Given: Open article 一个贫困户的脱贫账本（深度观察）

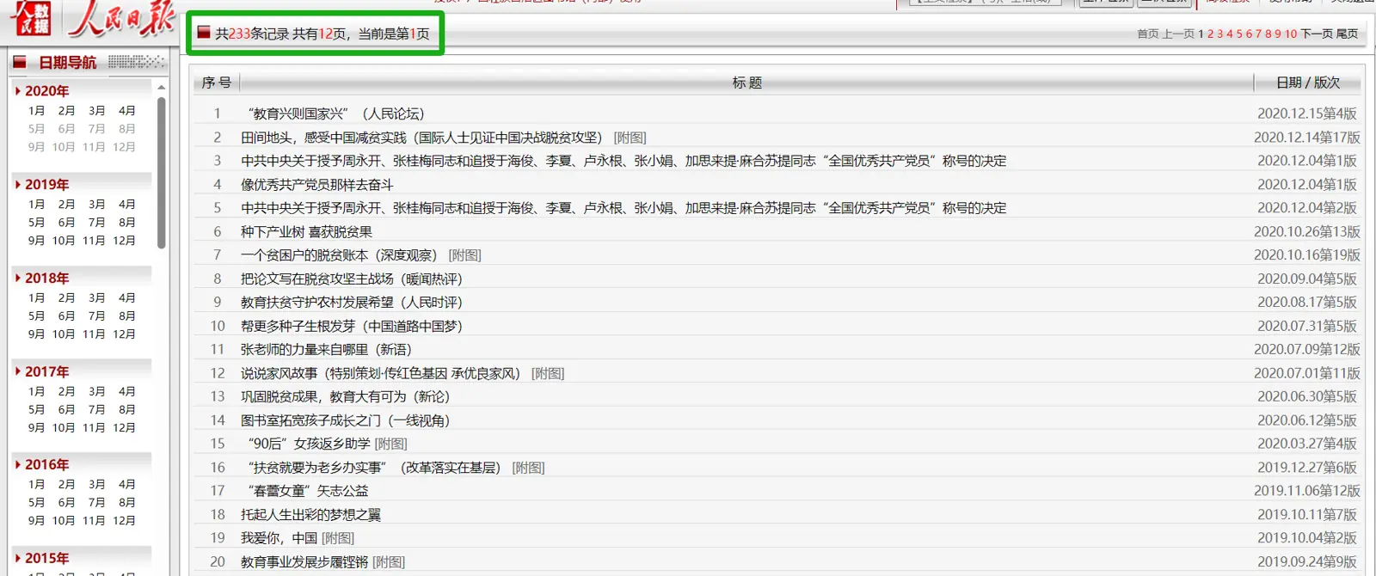Looking at the screenshot, I should [x=339, y=255].
